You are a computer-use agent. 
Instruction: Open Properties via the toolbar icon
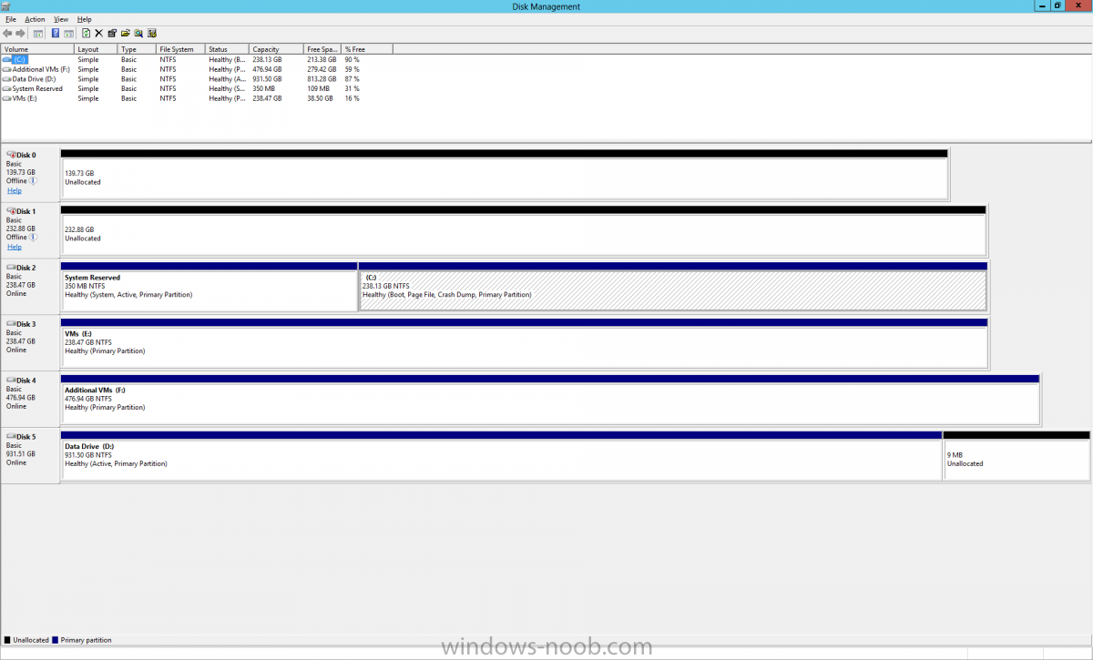coord(112,34)
